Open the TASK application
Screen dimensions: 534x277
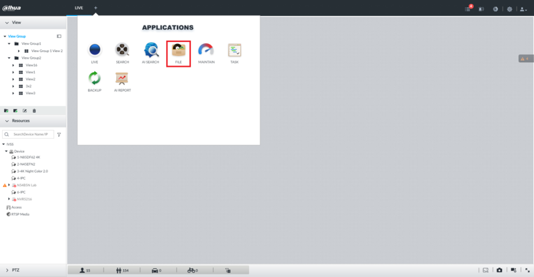(x=234, y=53)
